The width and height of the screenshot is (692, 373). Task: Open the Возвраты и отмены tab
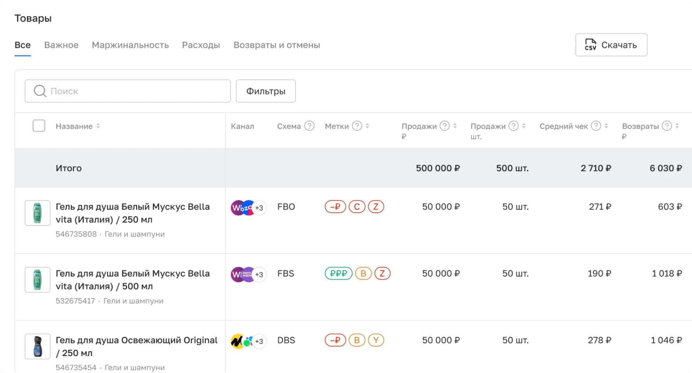click(277, 45)
